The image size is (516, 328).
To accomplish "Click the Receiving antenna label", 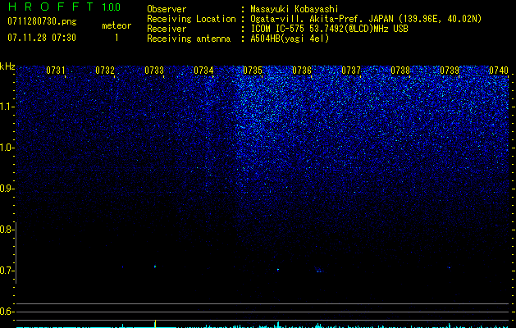I will click(x=189, y=39).
